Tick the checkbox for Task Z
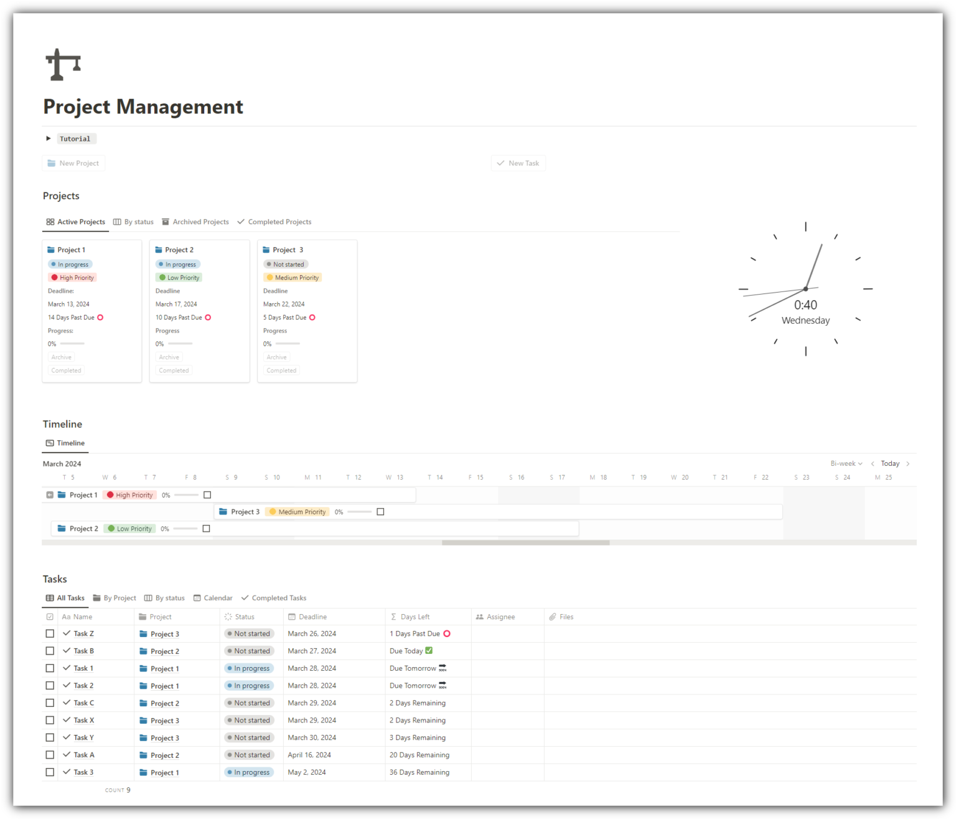The image size is (956, 819). [x=50, y=634]
